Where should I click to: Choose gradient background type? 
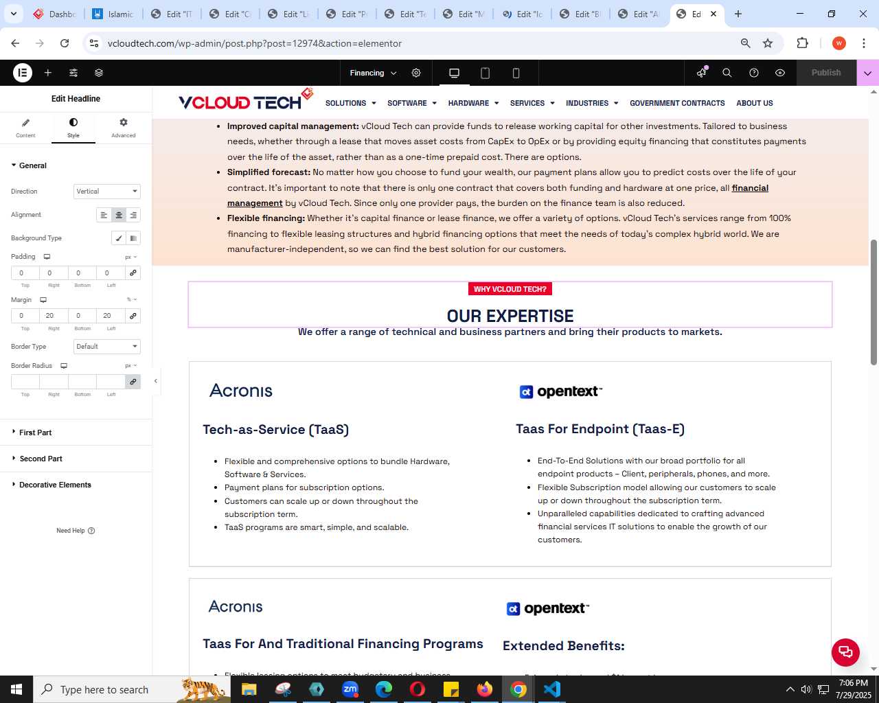[133, 238]
